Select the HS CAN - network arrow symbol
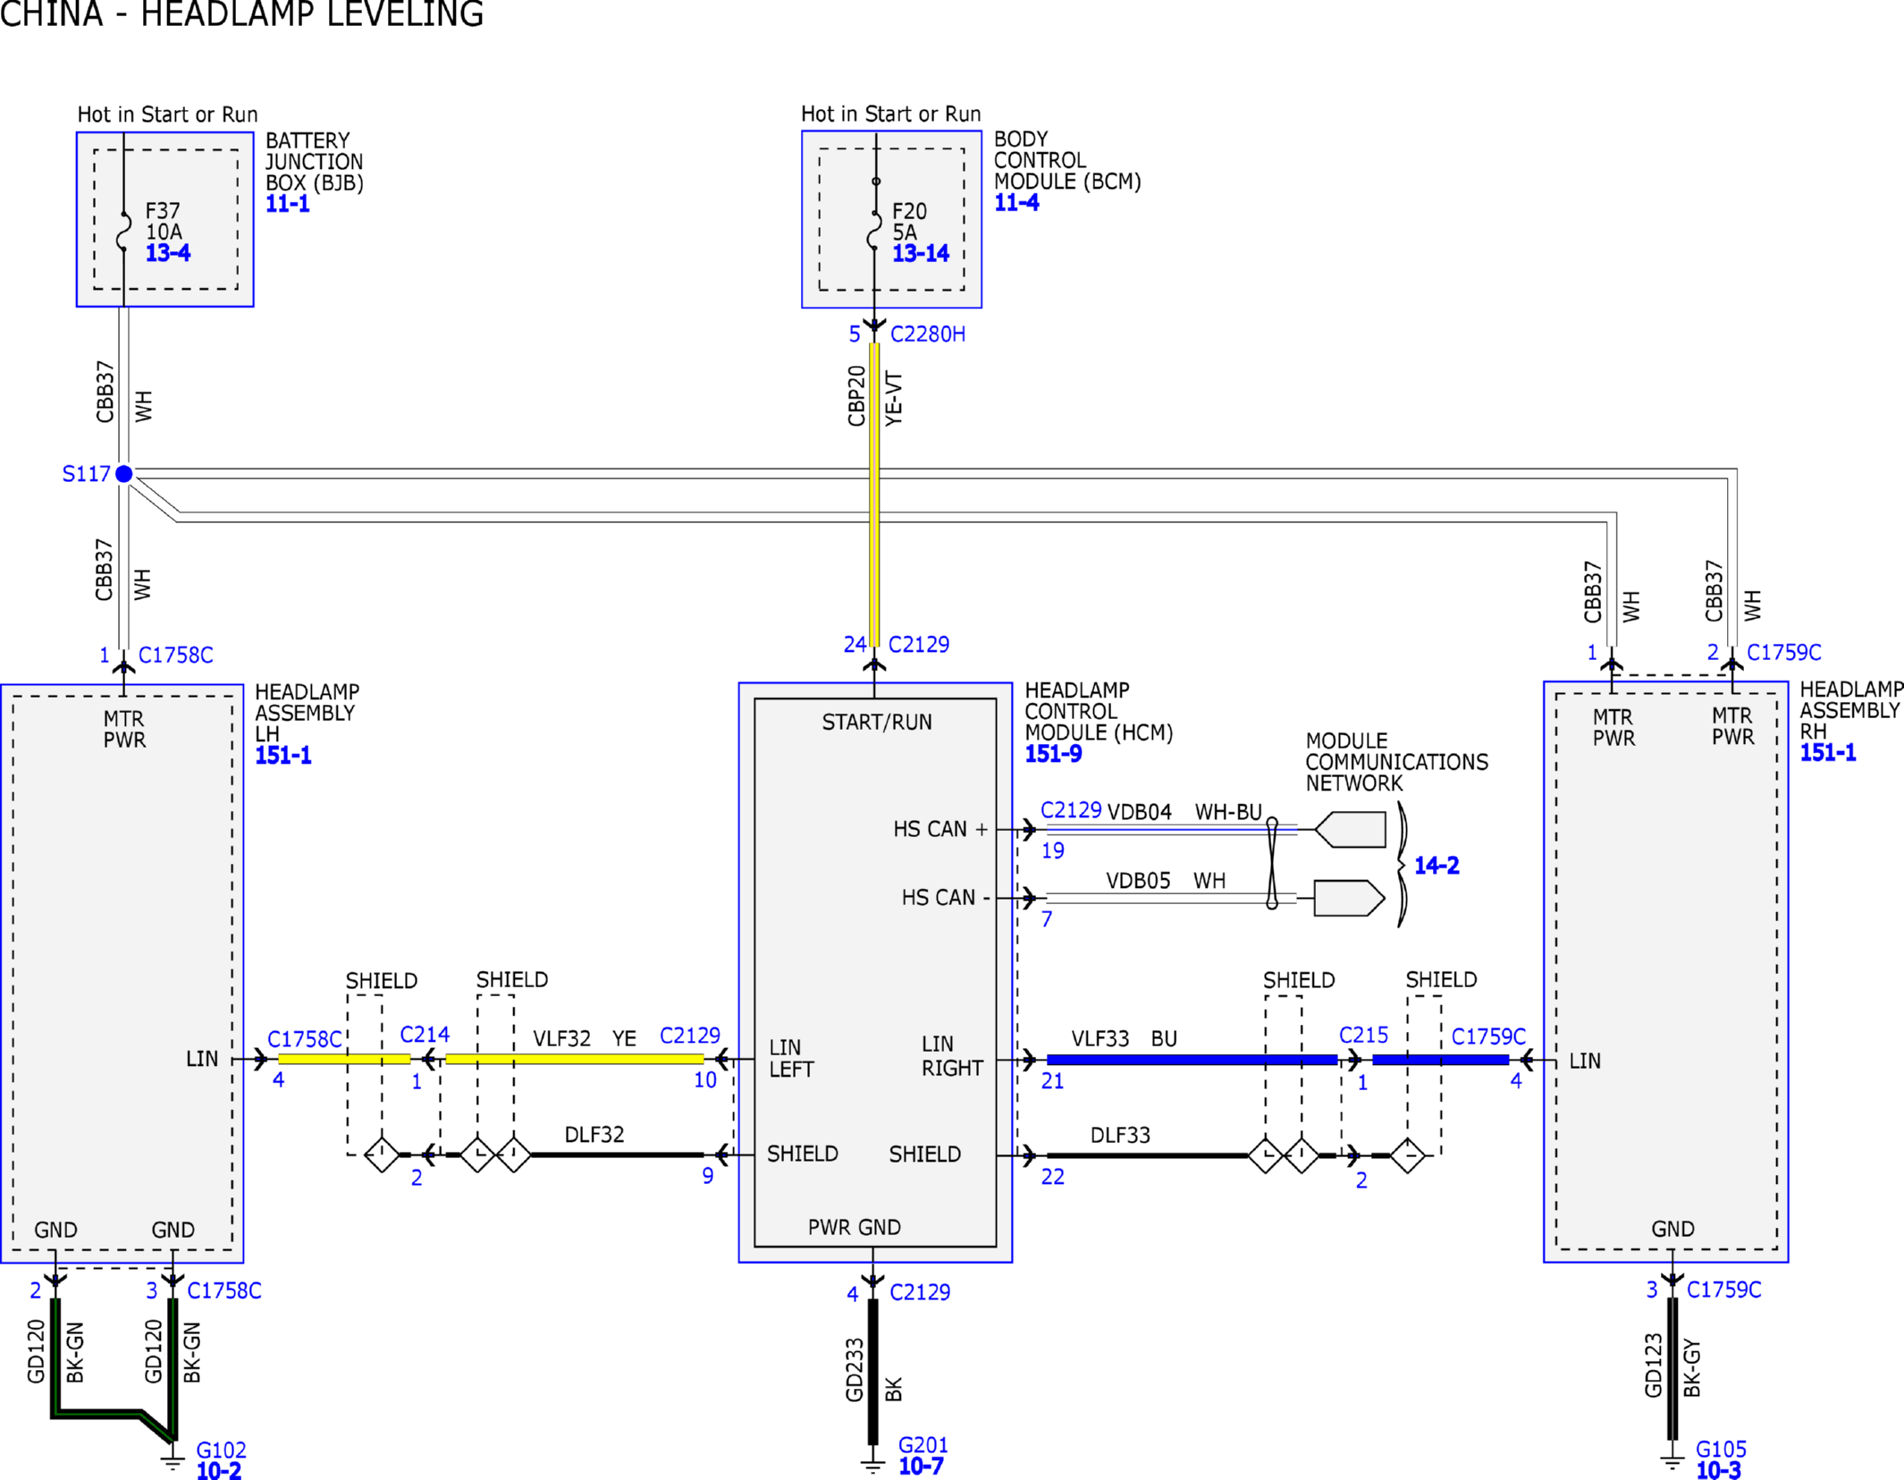Screen dimensions: 1904x1480 1350,898
